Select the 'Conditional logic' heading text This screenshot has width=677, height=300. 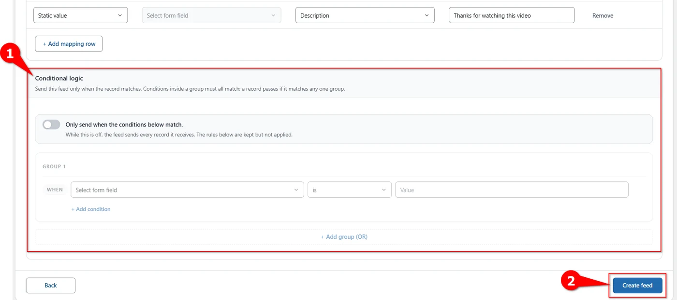pyautogui.click(x=59, y=78)
